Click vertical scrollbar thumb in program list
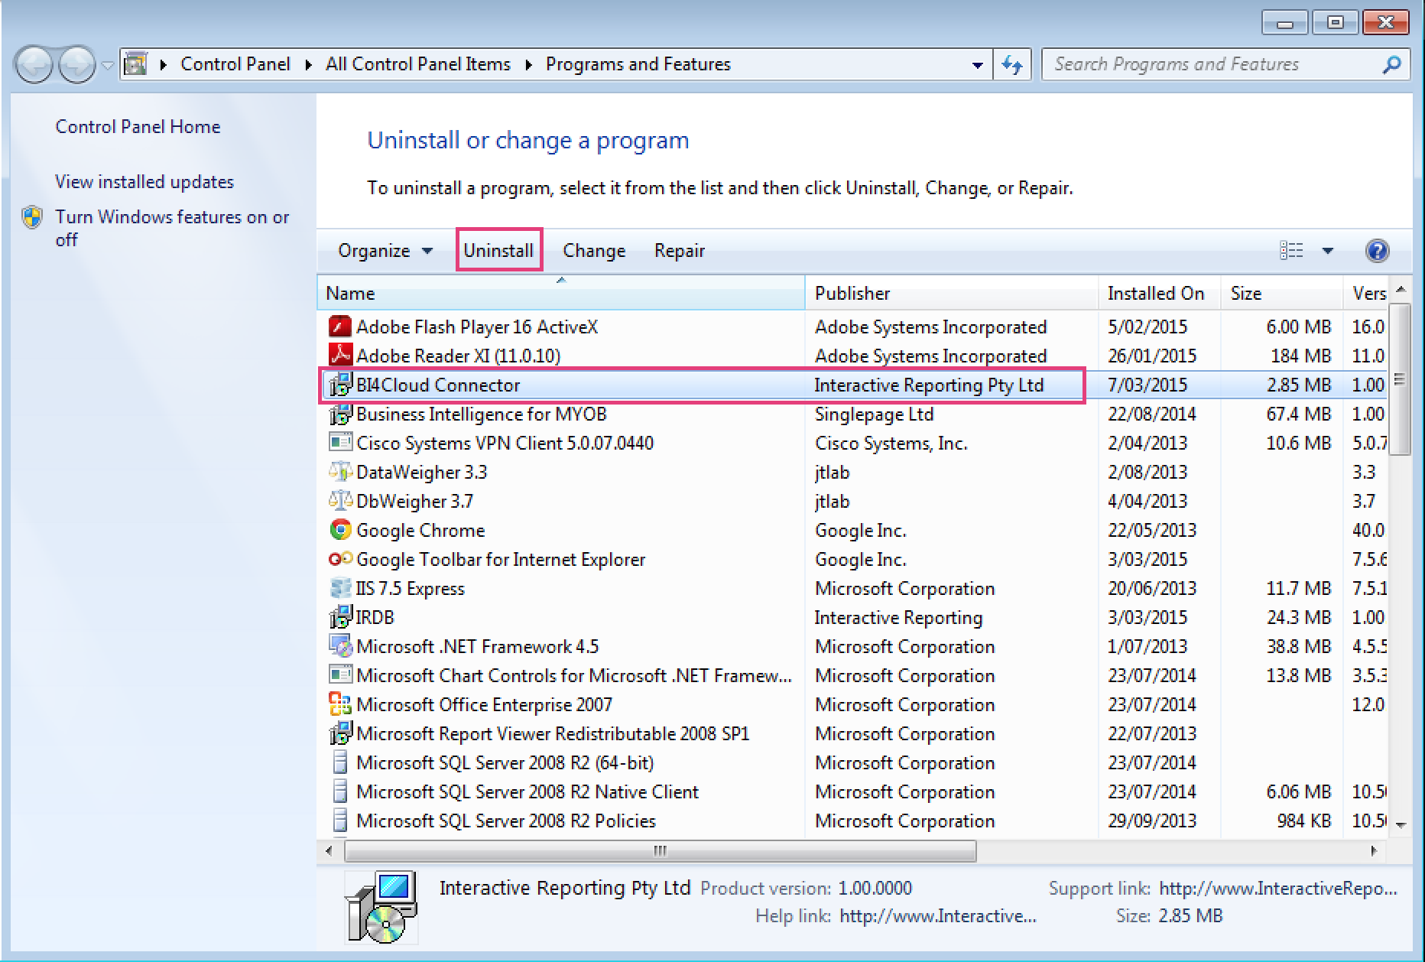This screenshot has height=962, width=1425. point(1400,379)
